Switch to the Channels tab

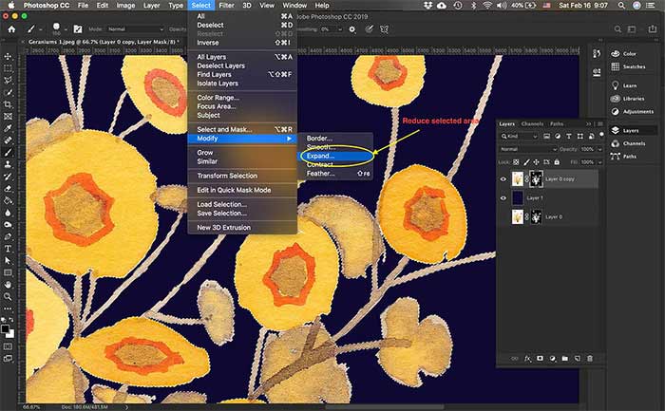pyautogui.click(x=532, y=123)
